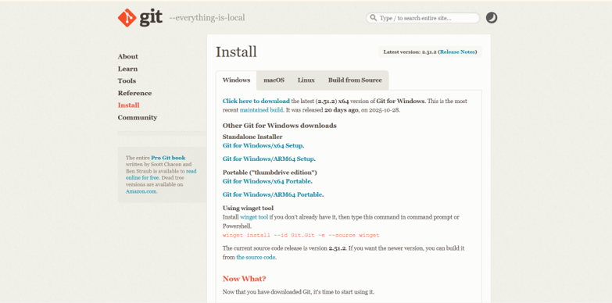Click the Using winget tool subheading

coord(248,209)
